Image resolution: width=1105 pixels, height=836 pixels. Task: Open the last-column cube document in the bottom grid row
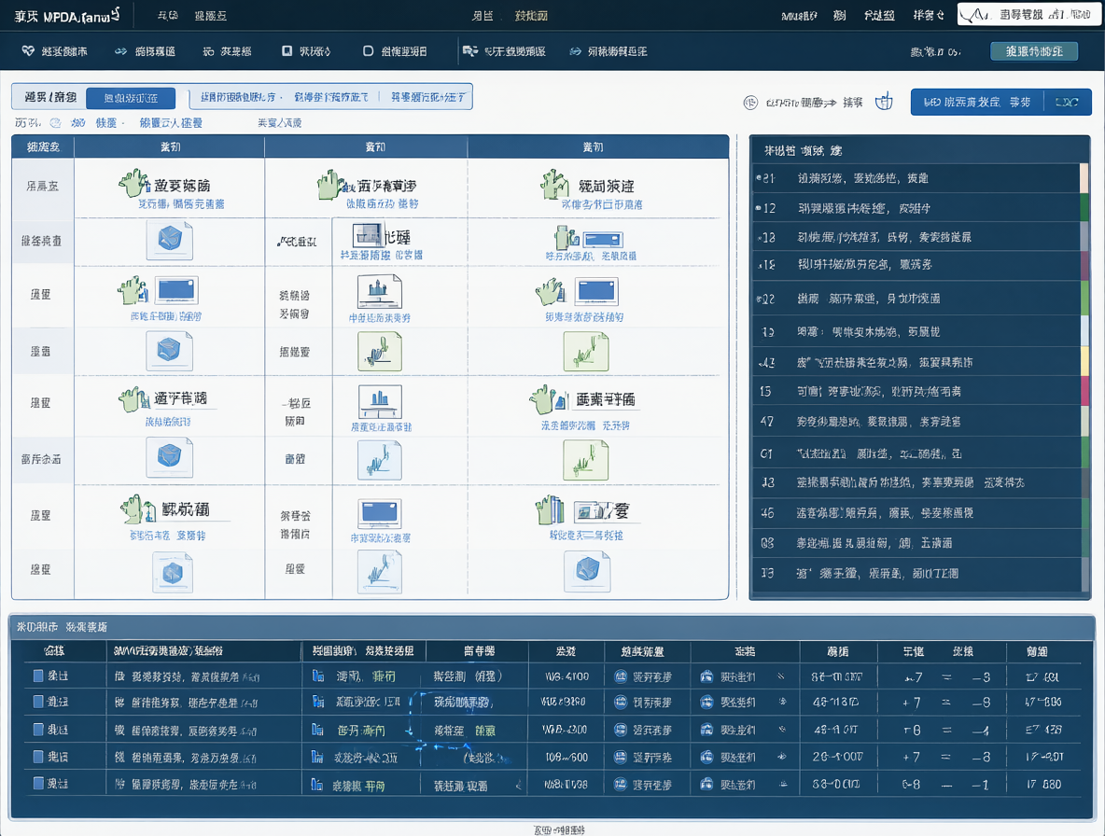(x=587, y=570)
